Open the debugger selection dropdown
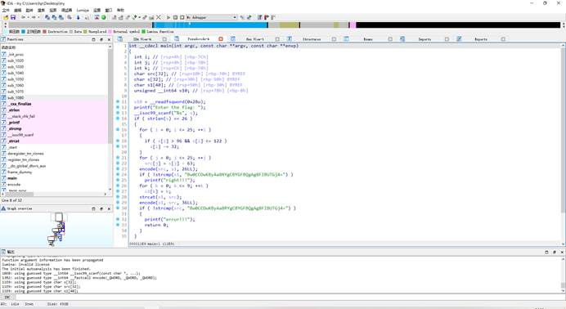Viewport: 566px width, 309px height. click(235, 17)
